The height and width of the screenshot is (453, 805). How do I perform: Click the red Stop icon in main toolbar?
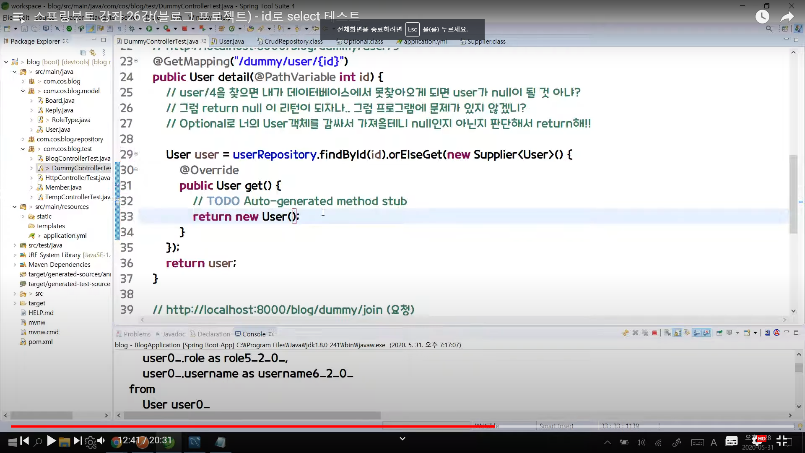tap(184, 29)
